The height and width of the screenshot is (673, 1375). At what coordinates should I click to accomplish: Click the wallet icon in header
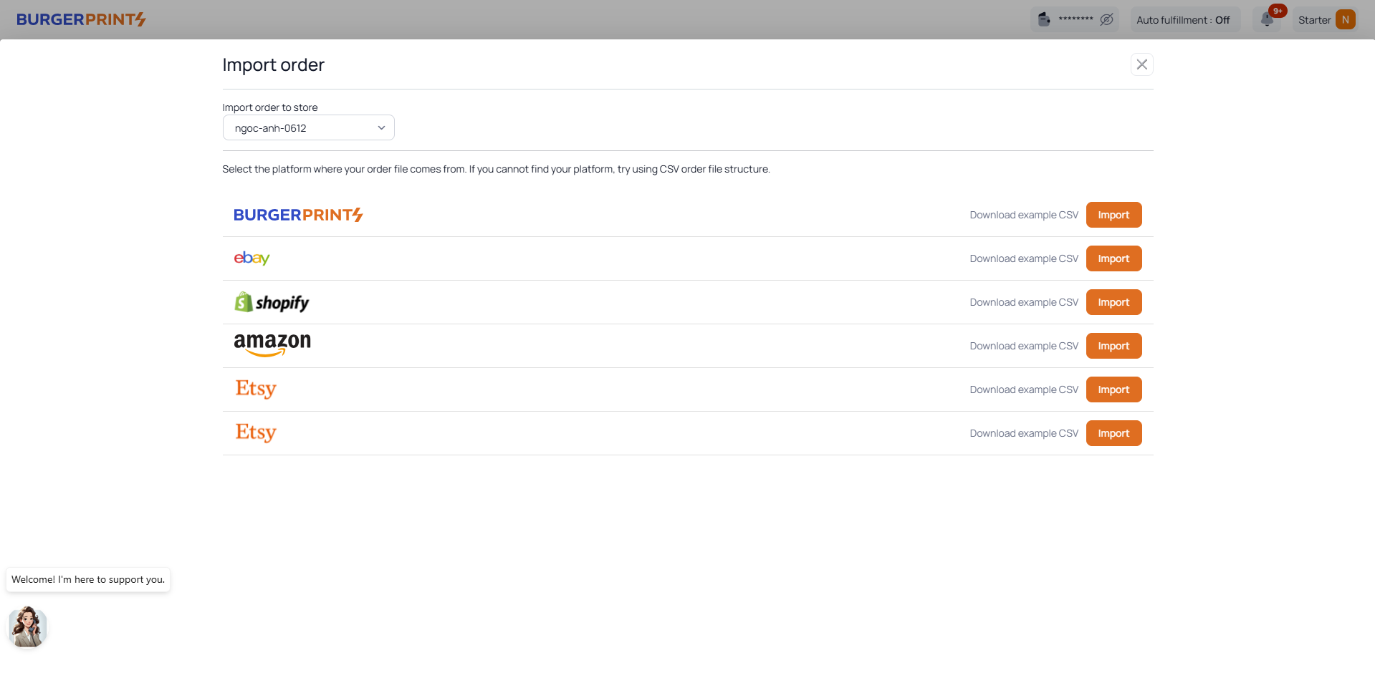1045,19
